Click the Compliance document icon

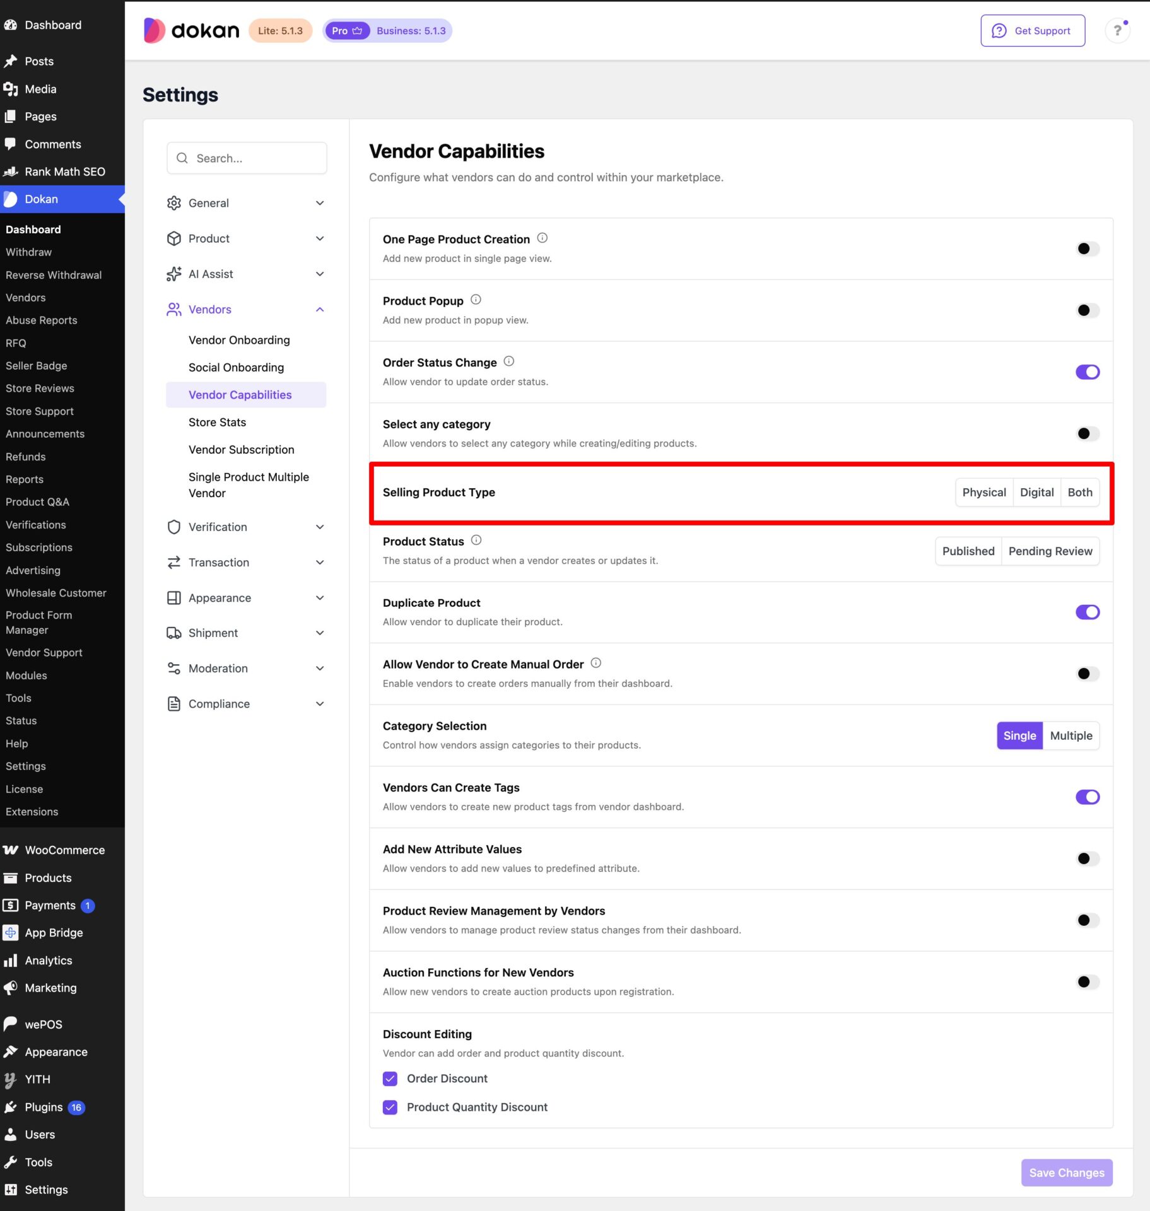pos(174,703)
